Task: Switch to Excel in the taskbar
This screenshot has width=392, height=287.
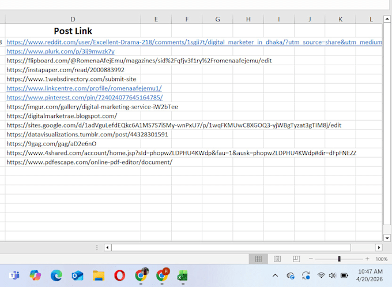Action: point(183,275)
